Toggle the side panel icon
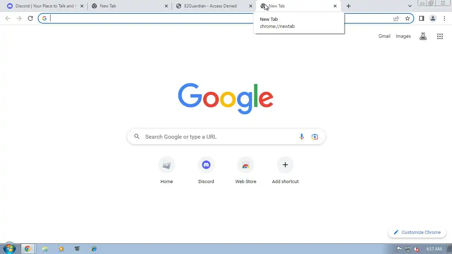Image resolution: width=452 pixels, height=254 pixels. (421, 18)
